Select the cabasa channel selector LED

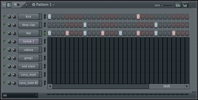pyautogui.click(x=45, y=50)
